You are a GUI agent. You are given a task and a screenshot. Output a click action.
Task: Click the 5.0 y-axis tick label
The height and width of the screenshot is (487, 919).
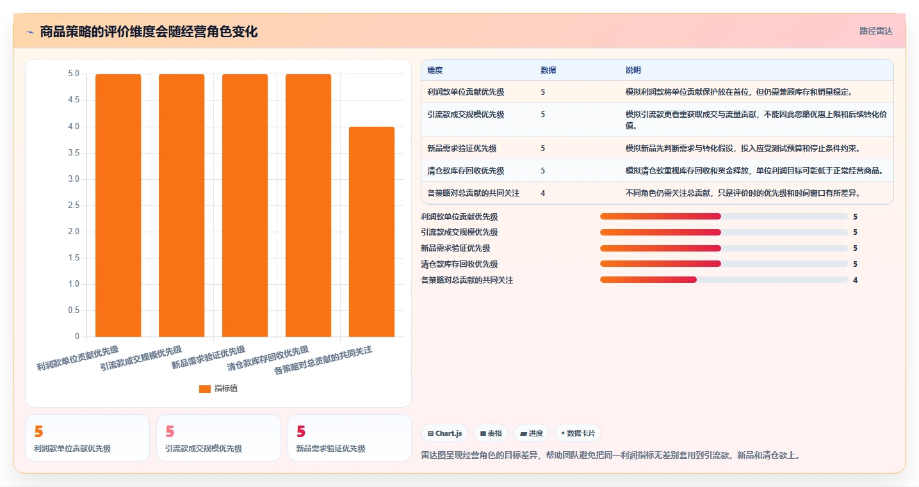[x=74, y=74]
